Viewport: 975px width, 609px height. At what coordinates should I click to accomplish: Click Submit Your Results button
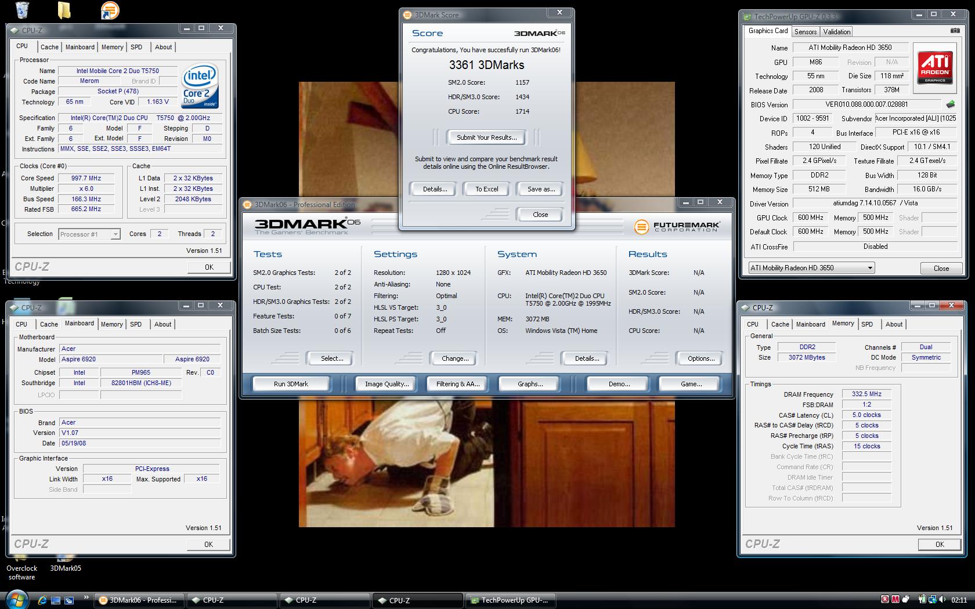[486, 137]
